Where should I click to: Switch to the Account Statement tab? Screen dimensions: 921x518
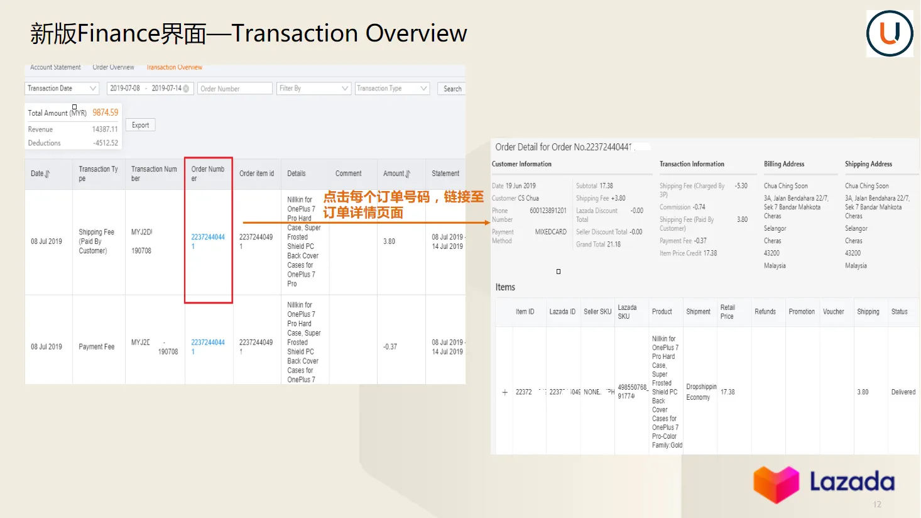(55, 67)
